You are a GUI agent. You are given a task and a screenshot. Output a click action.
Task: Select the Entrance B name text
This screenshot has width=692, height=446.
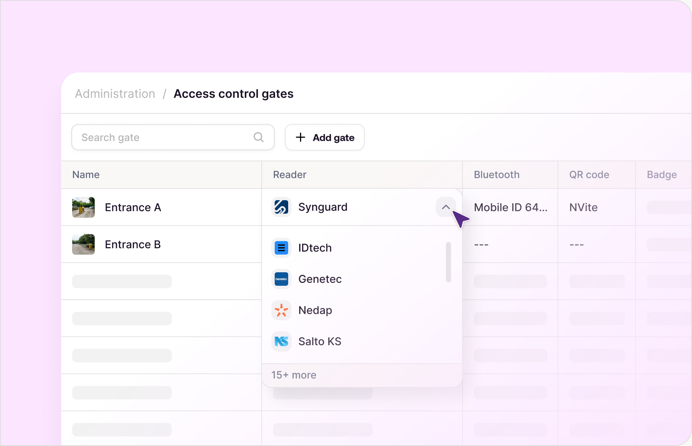click(x=133, y=244)
